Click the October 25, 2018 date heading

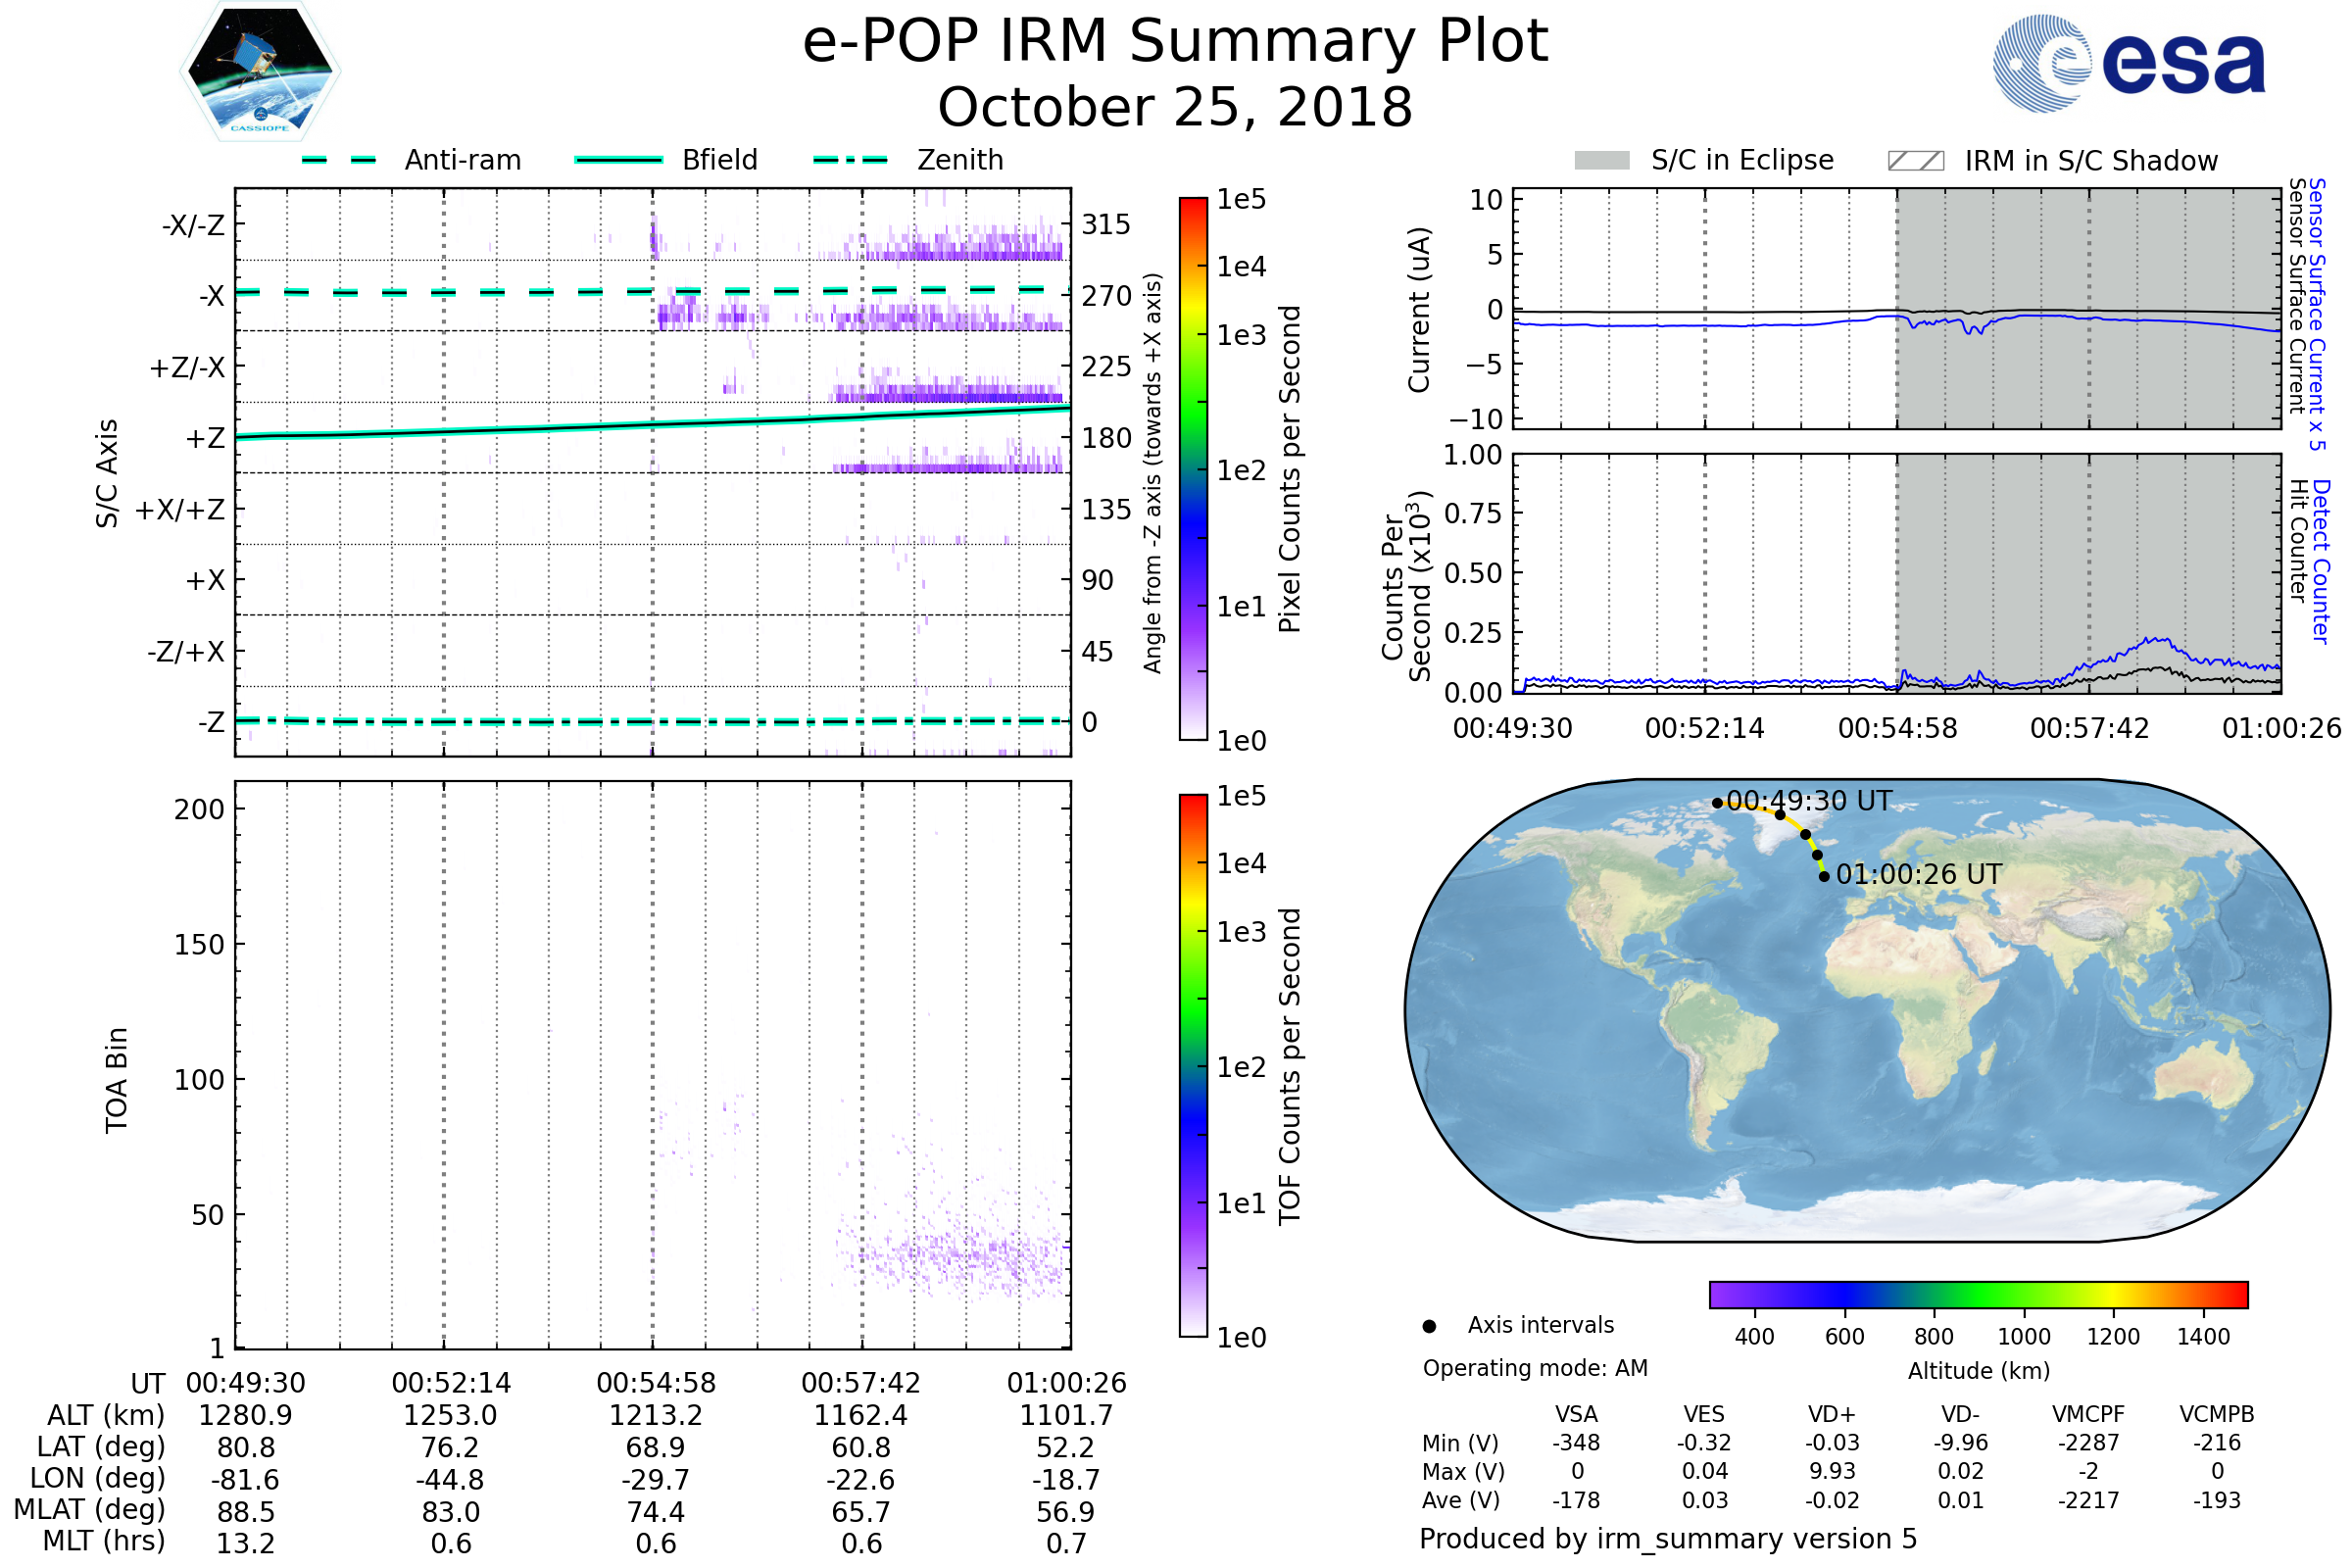coord(1175,107)
